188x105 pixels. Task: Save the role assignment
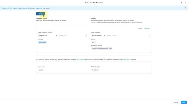tap(184, 102)
